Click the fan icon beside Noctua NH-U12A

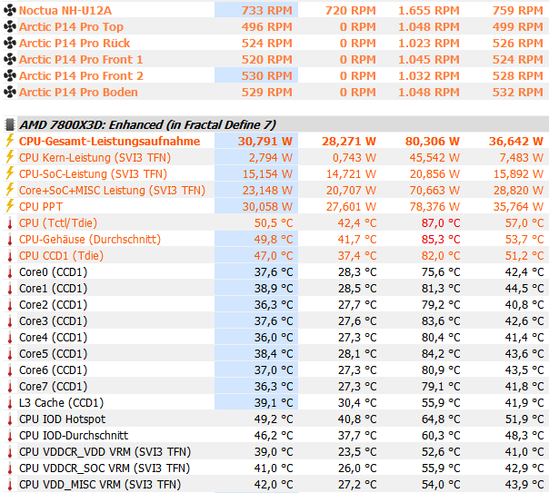[x=10, y=11]
